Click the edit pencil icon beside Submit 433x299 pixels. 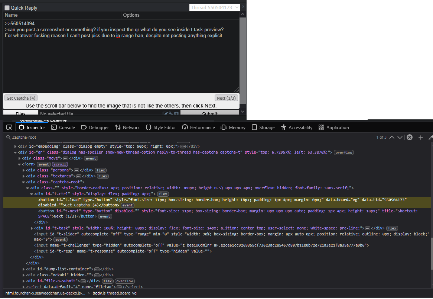[165, 113]
